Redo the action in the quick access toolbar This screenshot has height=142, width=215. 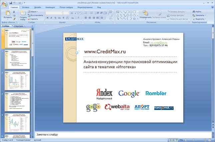click(20, 3)
